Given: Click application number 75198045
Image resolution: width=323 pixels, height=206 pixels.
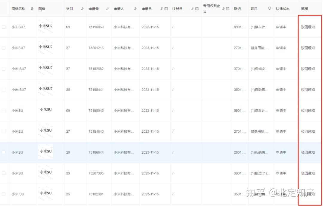Looking at the screenshot, I should point(96,110).
